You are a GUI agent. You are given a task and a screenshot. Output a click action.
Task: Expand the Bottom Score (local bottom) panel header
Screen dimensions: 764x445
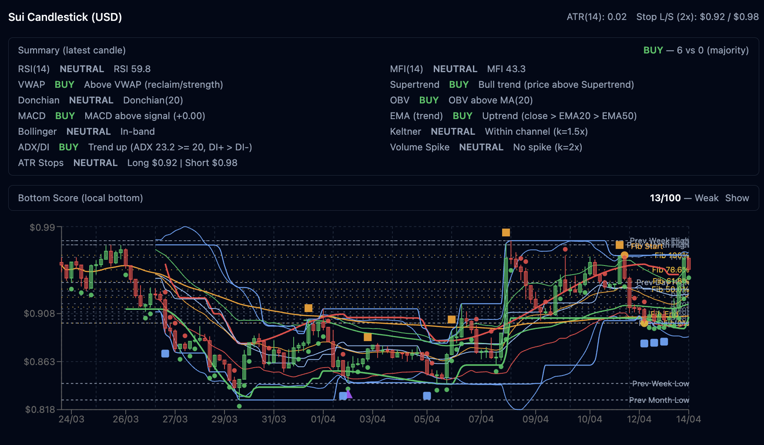pyautogui.click(x=80, y=198)
